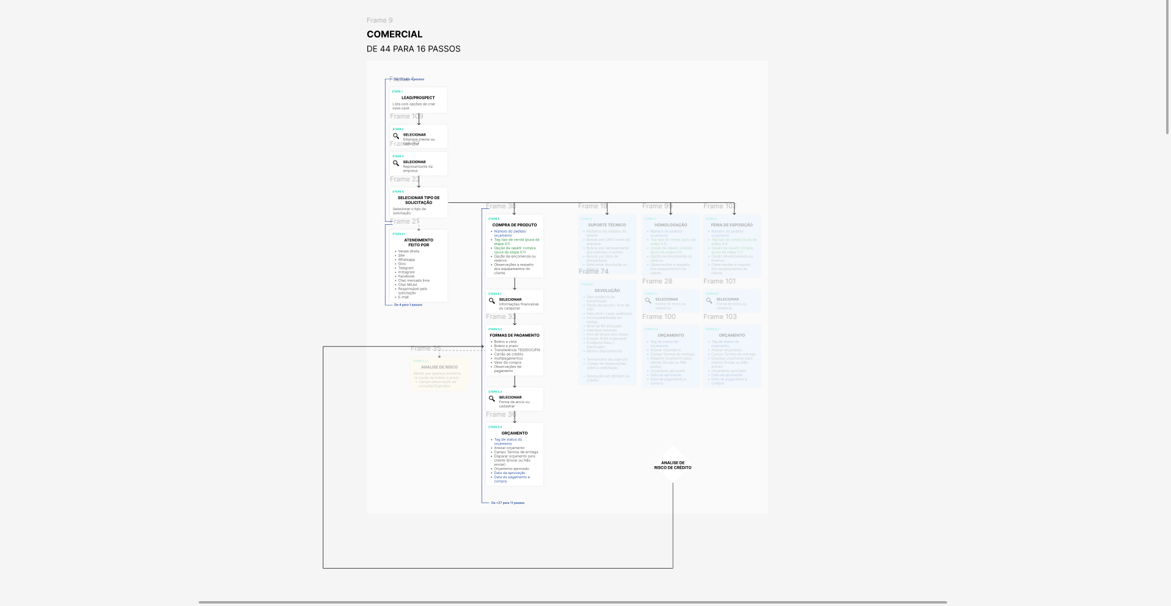Click faded search icon below Homologação card
The width and height of the screenshot is (1171, 606).
[648, 301]
